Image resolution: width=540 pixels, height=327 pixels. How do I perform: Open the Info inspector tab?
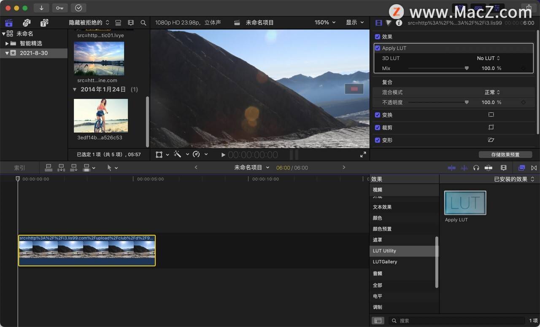coord(399,23)
